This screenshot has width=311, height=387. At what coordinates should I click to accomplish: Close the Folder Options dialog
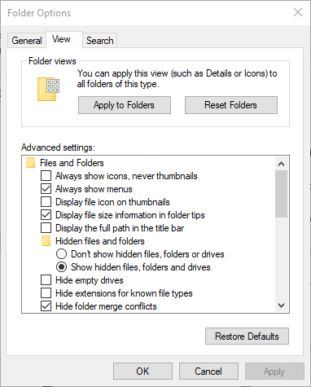(x=298, y=12)
